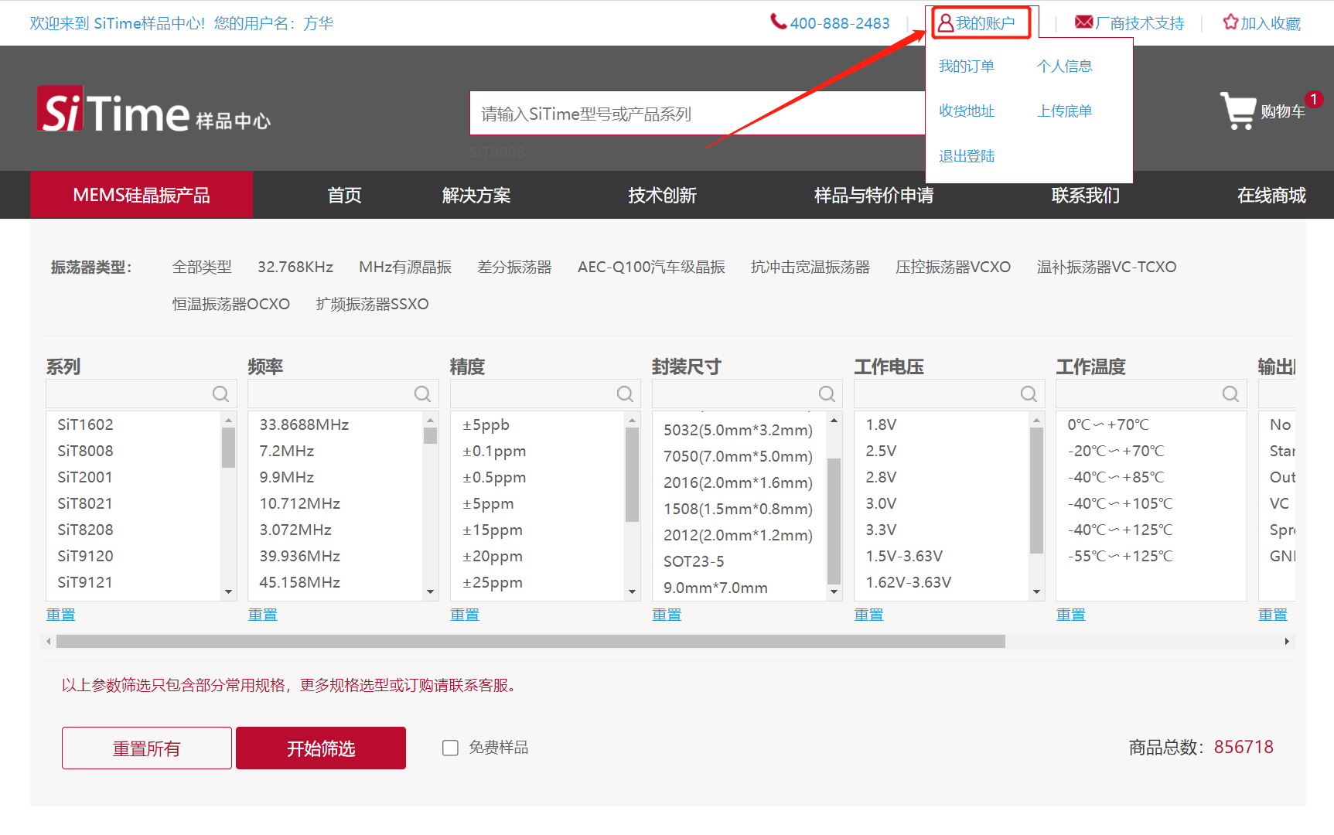Click the star icon for 加入收藏
This screenshot has height=835, width=1334.
click(1230, 22)
